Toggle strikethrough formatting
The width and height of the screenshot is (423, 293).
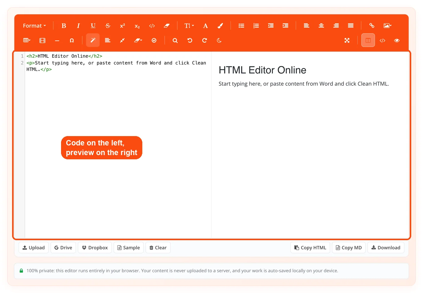[x=108, y=26]
